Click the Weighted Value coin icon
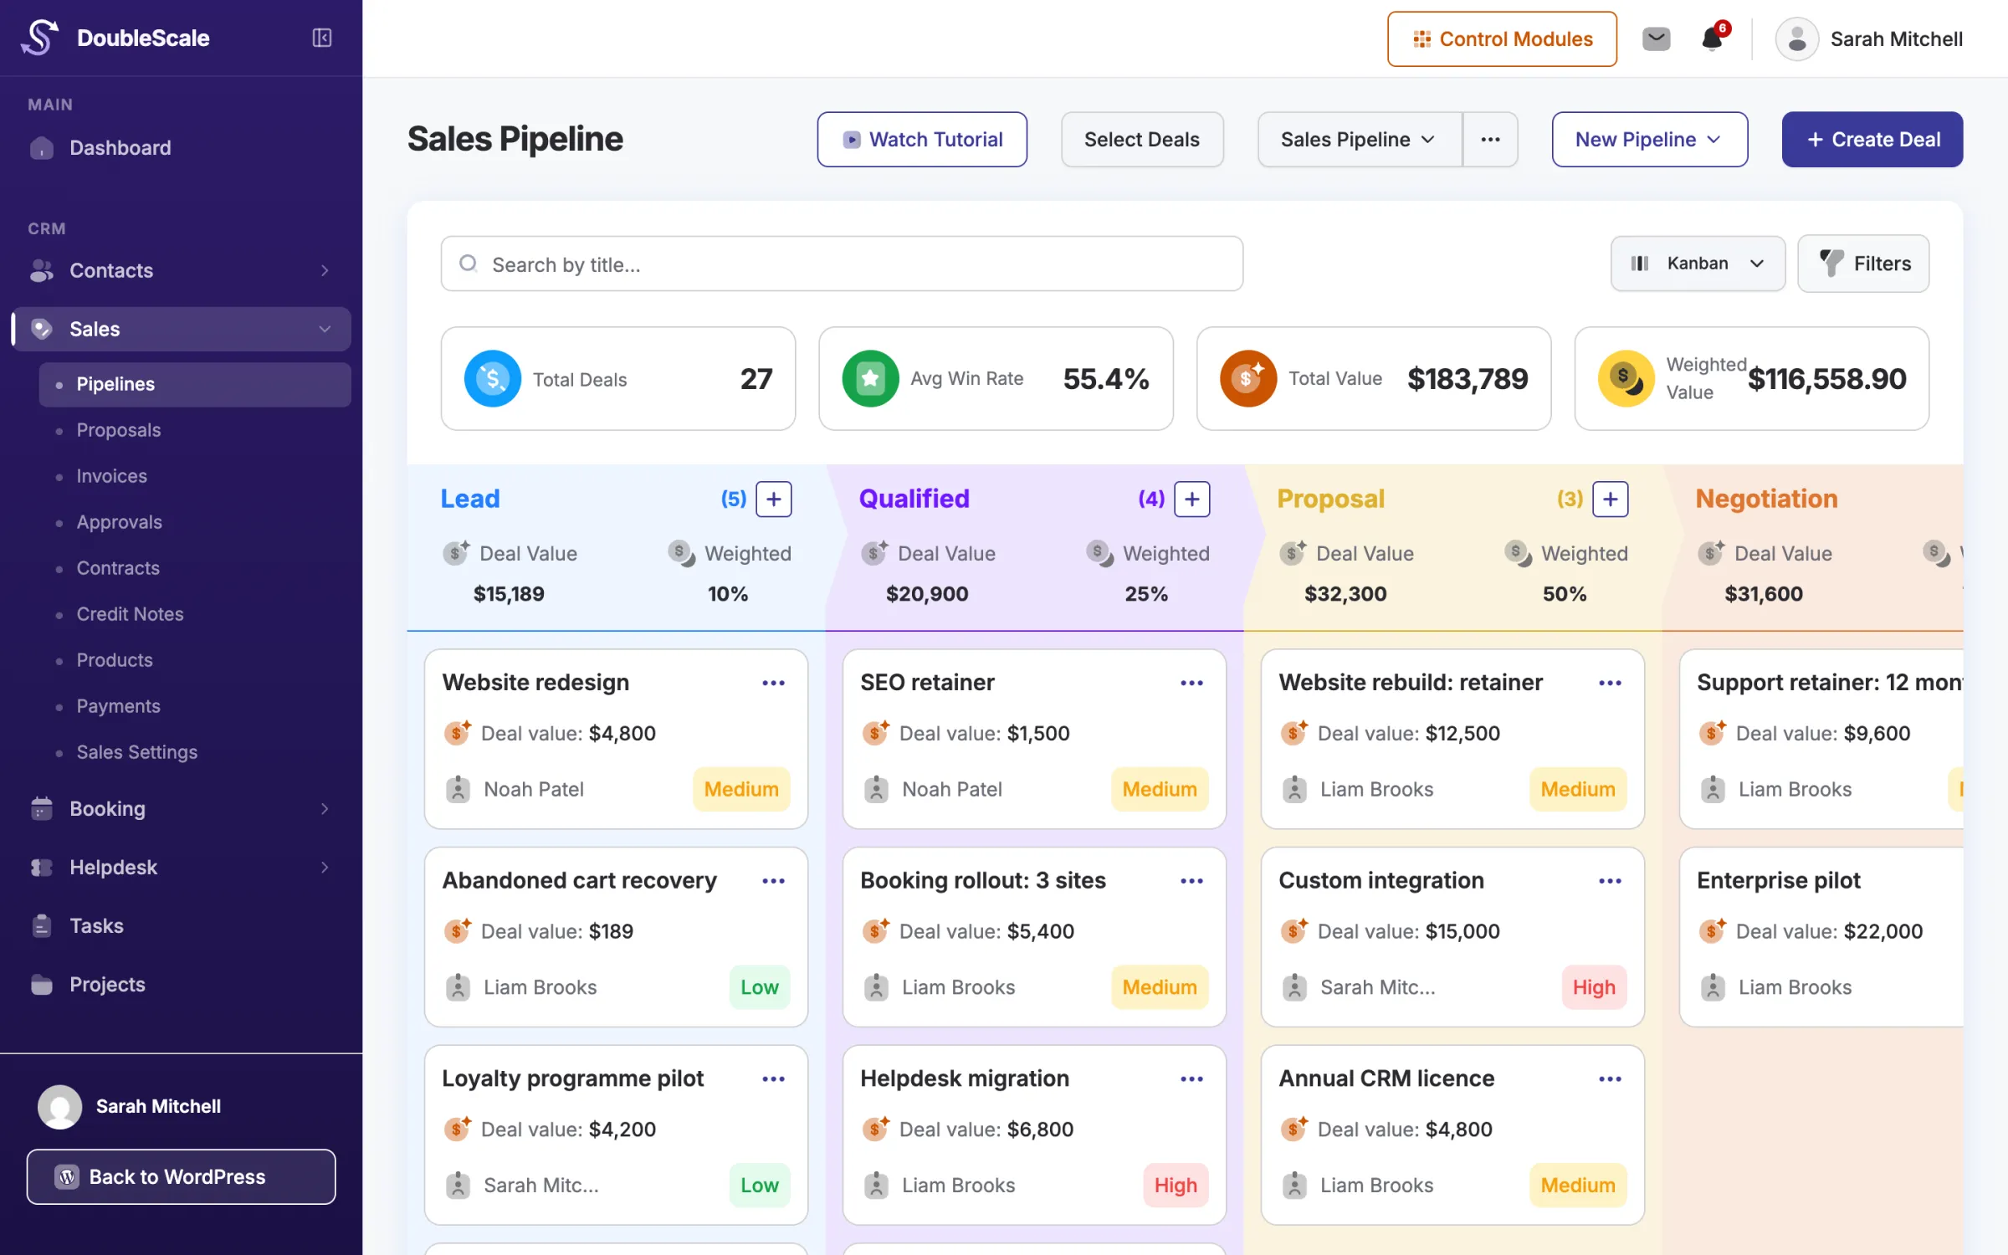The width and height of the screenshot is (2008, 1255). coord(1626,379)
